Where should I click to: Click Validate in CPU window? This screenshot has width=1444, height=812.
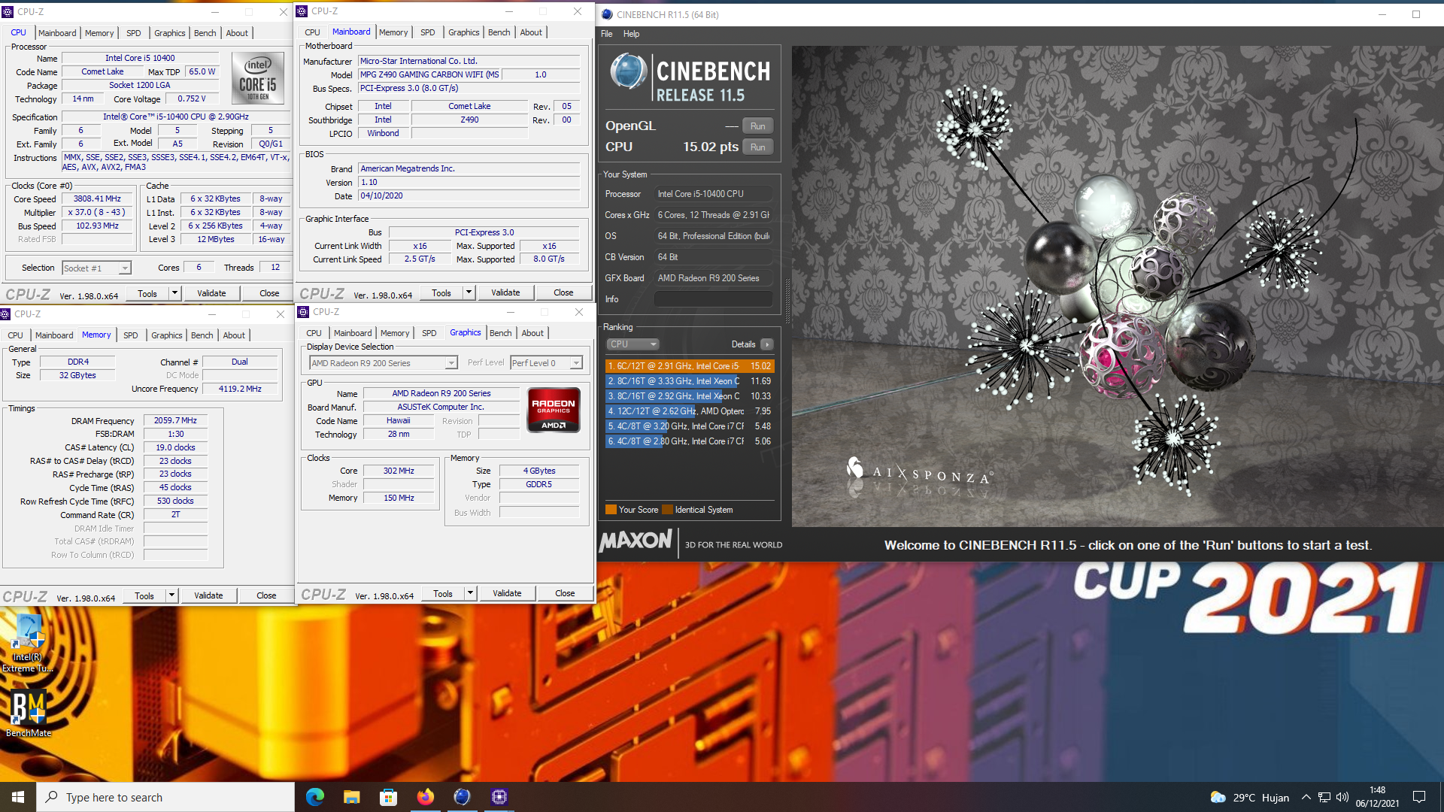(211, 293)
